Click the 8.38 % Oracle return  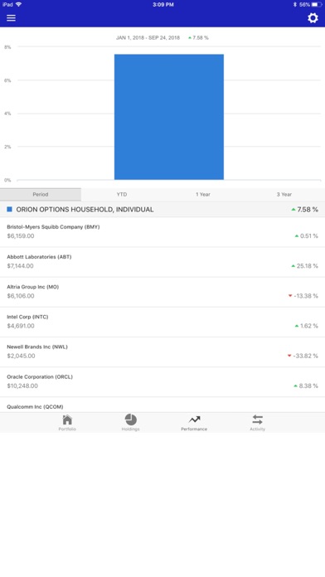click(308, 386)
